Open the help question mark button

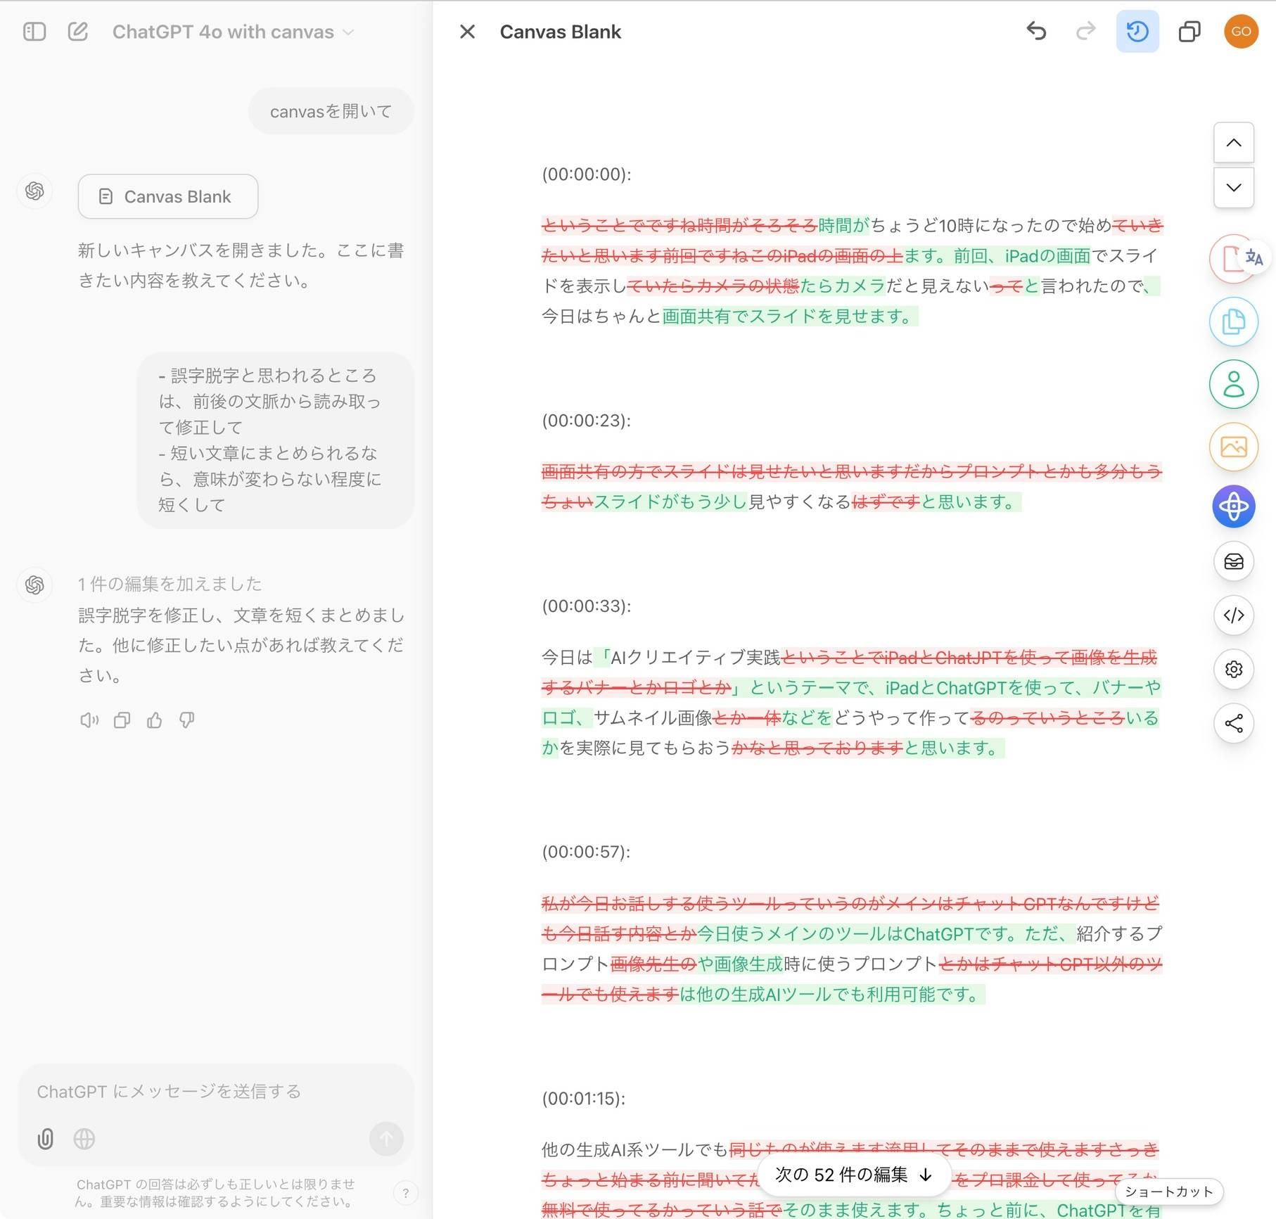click(405, 1193)
